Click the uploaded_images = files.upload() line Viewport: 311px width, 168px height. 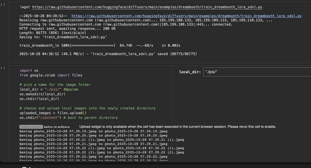pos(53,113)
